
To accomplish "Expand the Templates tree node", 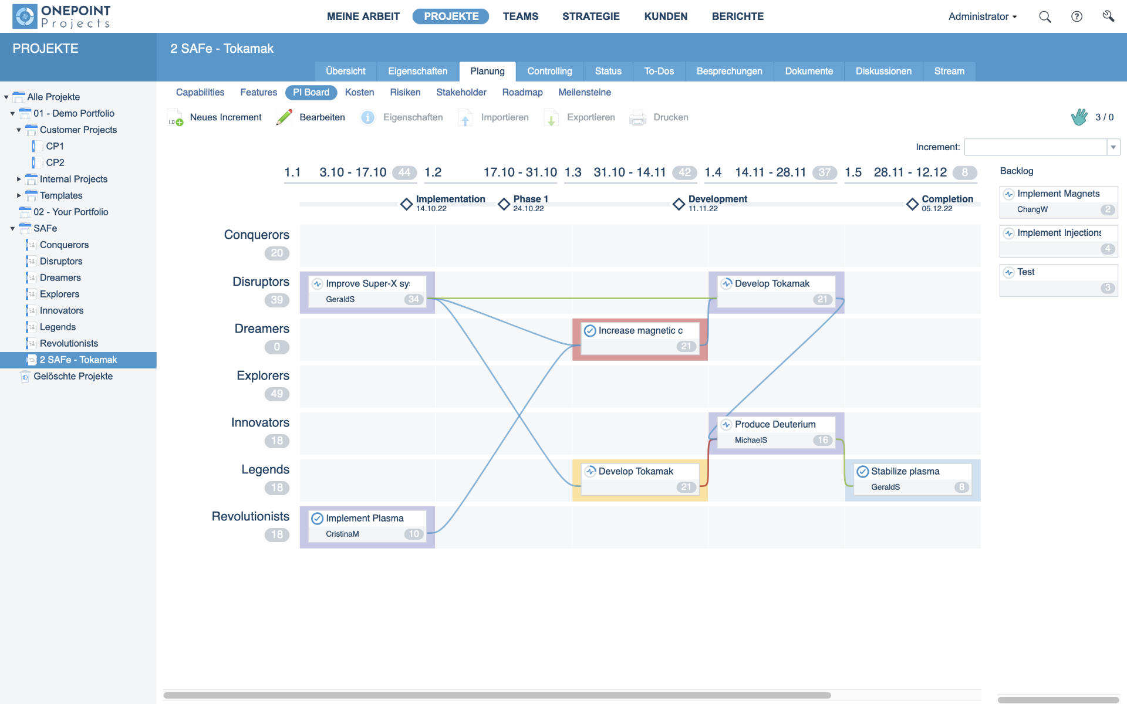I will tap(18, 195).
